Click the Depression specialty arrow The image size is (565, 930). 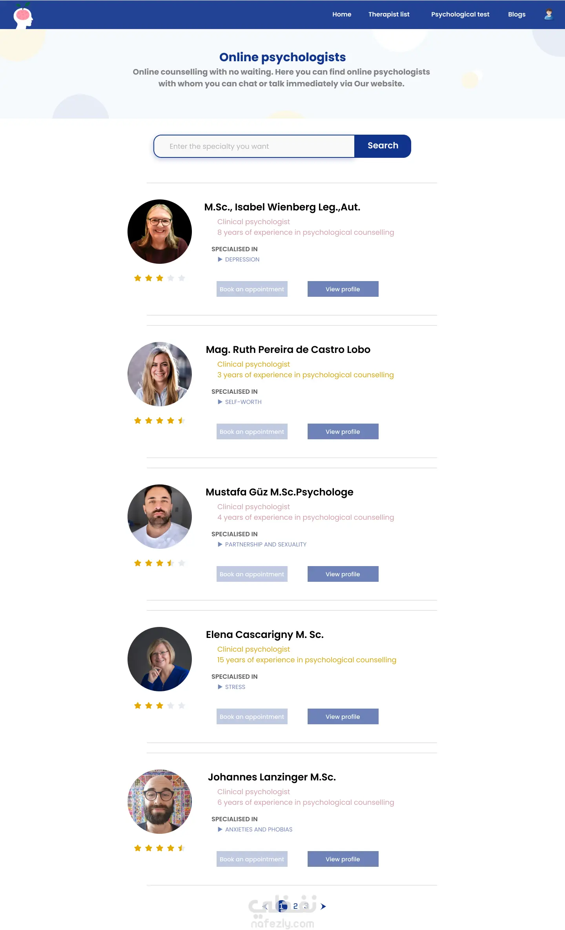pyautogui.click(x=220, y=259)
